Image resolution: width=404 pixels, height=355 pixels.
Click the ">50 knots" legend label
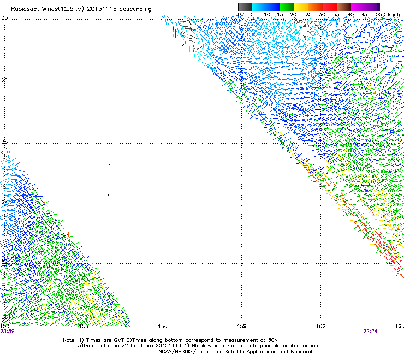[x=389, y=15]
